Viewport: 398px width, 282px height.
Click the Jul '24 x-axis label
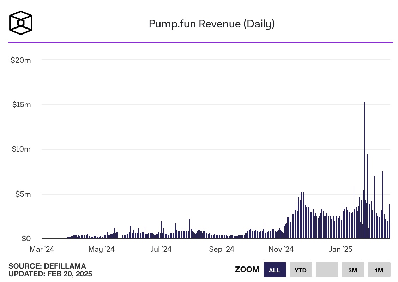[161, 249]
